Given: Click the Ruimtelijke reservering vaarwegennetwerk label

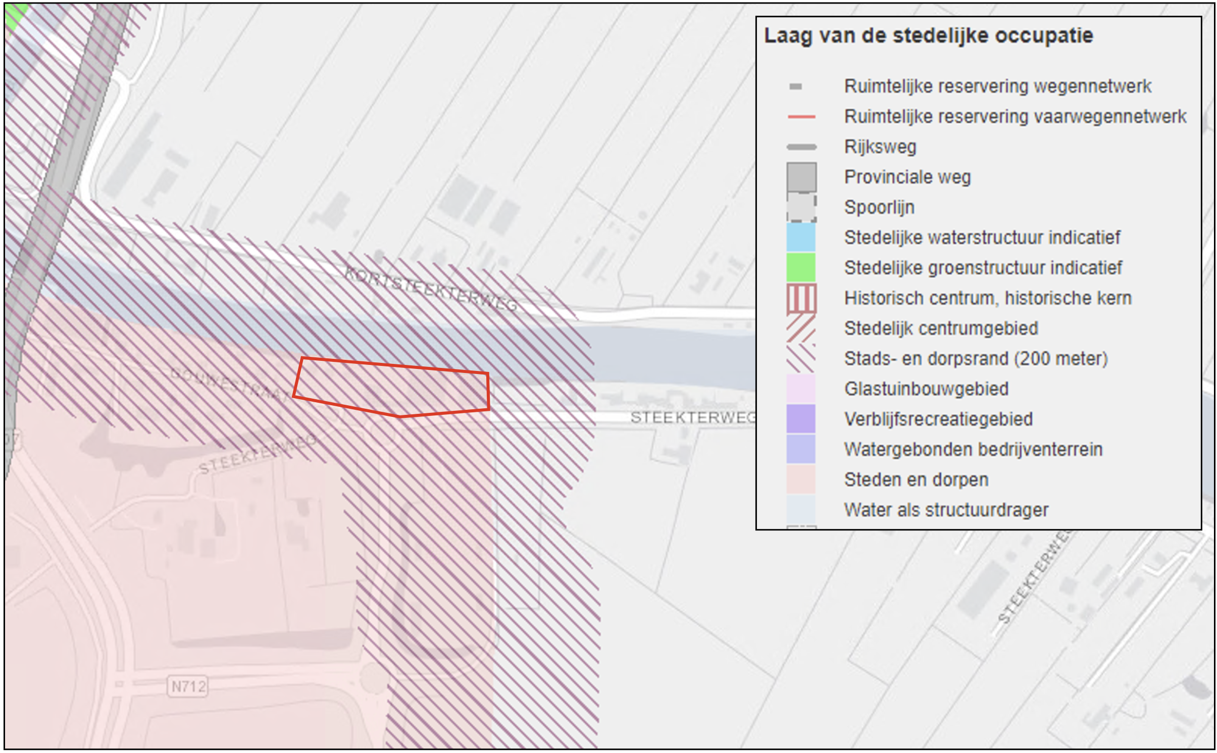Looking at the screenshot, I should click(1015, 117).
